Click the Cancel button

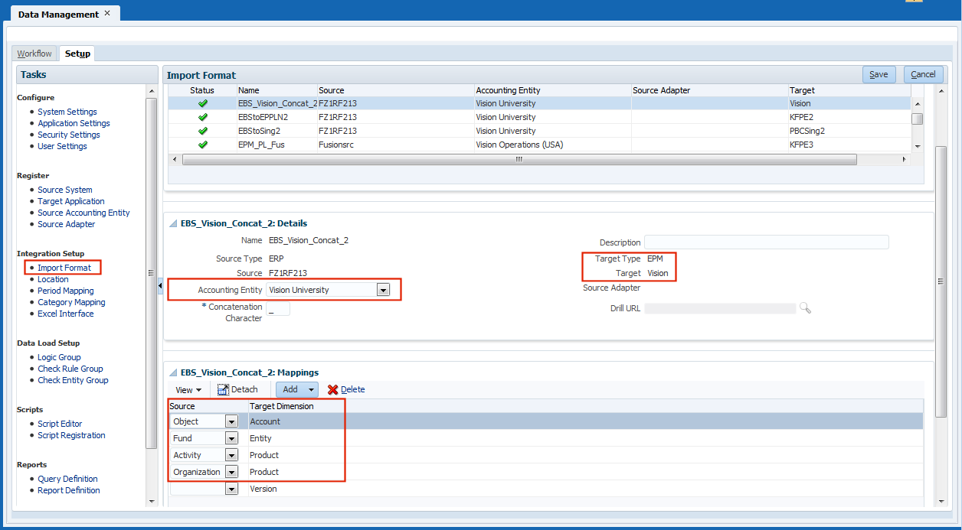pyautogui.click(x=923, y=74)
